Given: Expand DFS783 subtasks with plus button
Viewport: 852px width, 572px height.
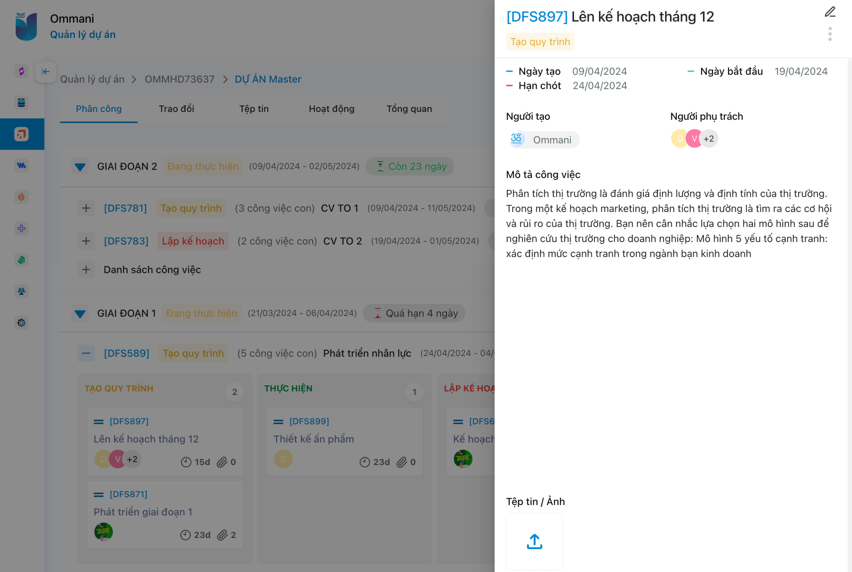Looking at the screenshot, I should point(86,241).
